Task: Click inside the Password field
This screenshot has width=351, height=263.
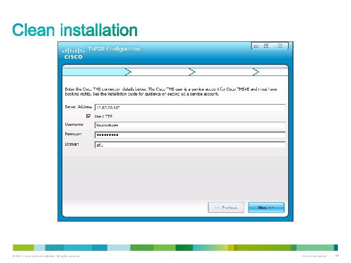Action: point(190,135)
